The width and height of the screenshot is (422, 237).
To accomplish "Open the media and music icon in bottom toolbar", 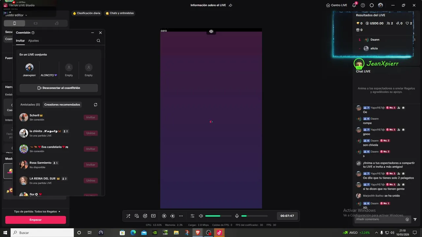I will pos(137,216).
